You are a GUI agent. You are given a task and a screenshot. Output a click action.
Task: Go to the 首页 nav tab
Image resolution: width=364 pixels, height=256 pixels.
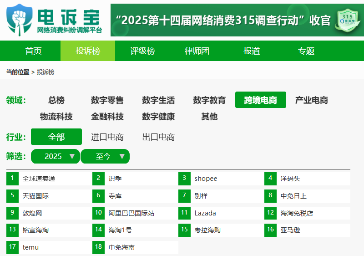click(33, 51)
